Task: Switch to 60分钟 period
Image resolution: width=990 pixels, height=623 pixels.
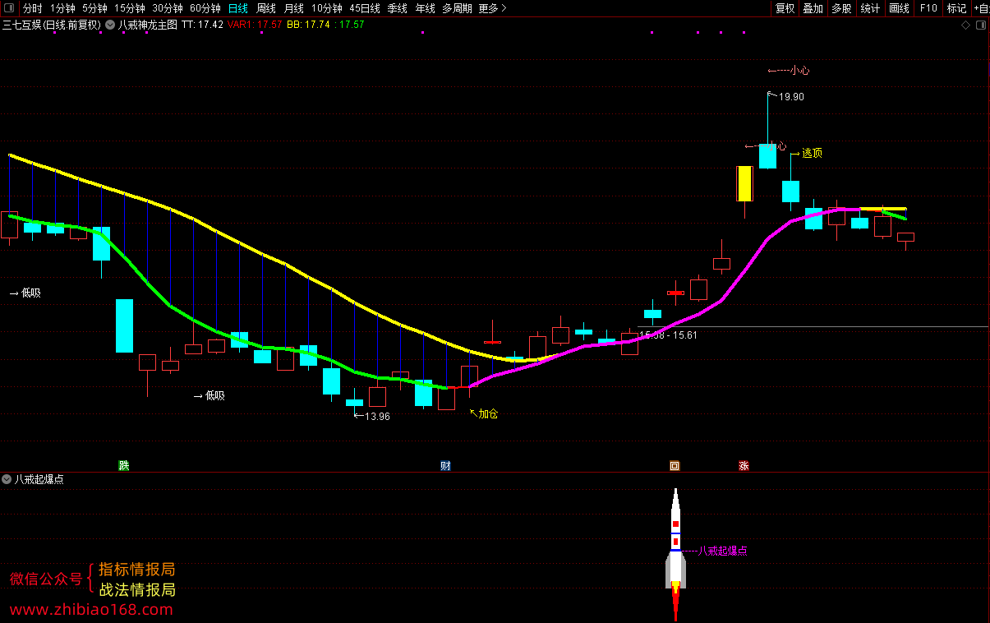Action: [205, 8]
